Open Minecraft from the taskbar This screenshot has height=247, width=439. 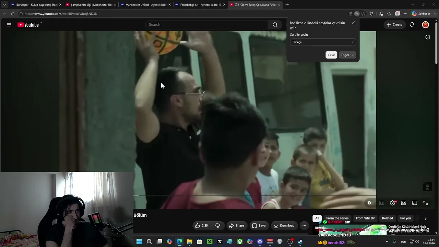click(x=210, y=242)
